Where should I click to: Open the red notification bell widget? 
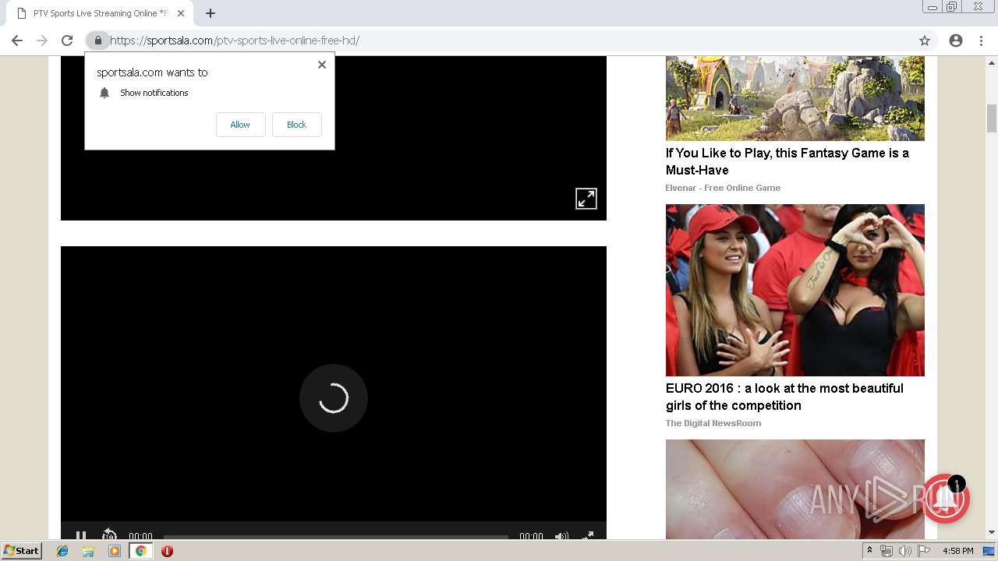coord(945,499)
